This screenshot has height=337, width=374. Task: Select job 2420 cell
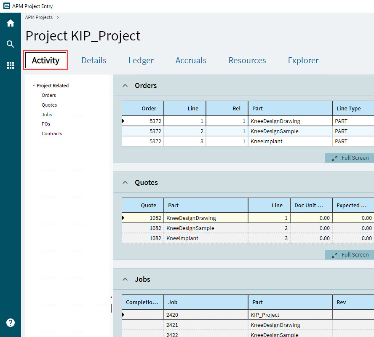point(206,315)
